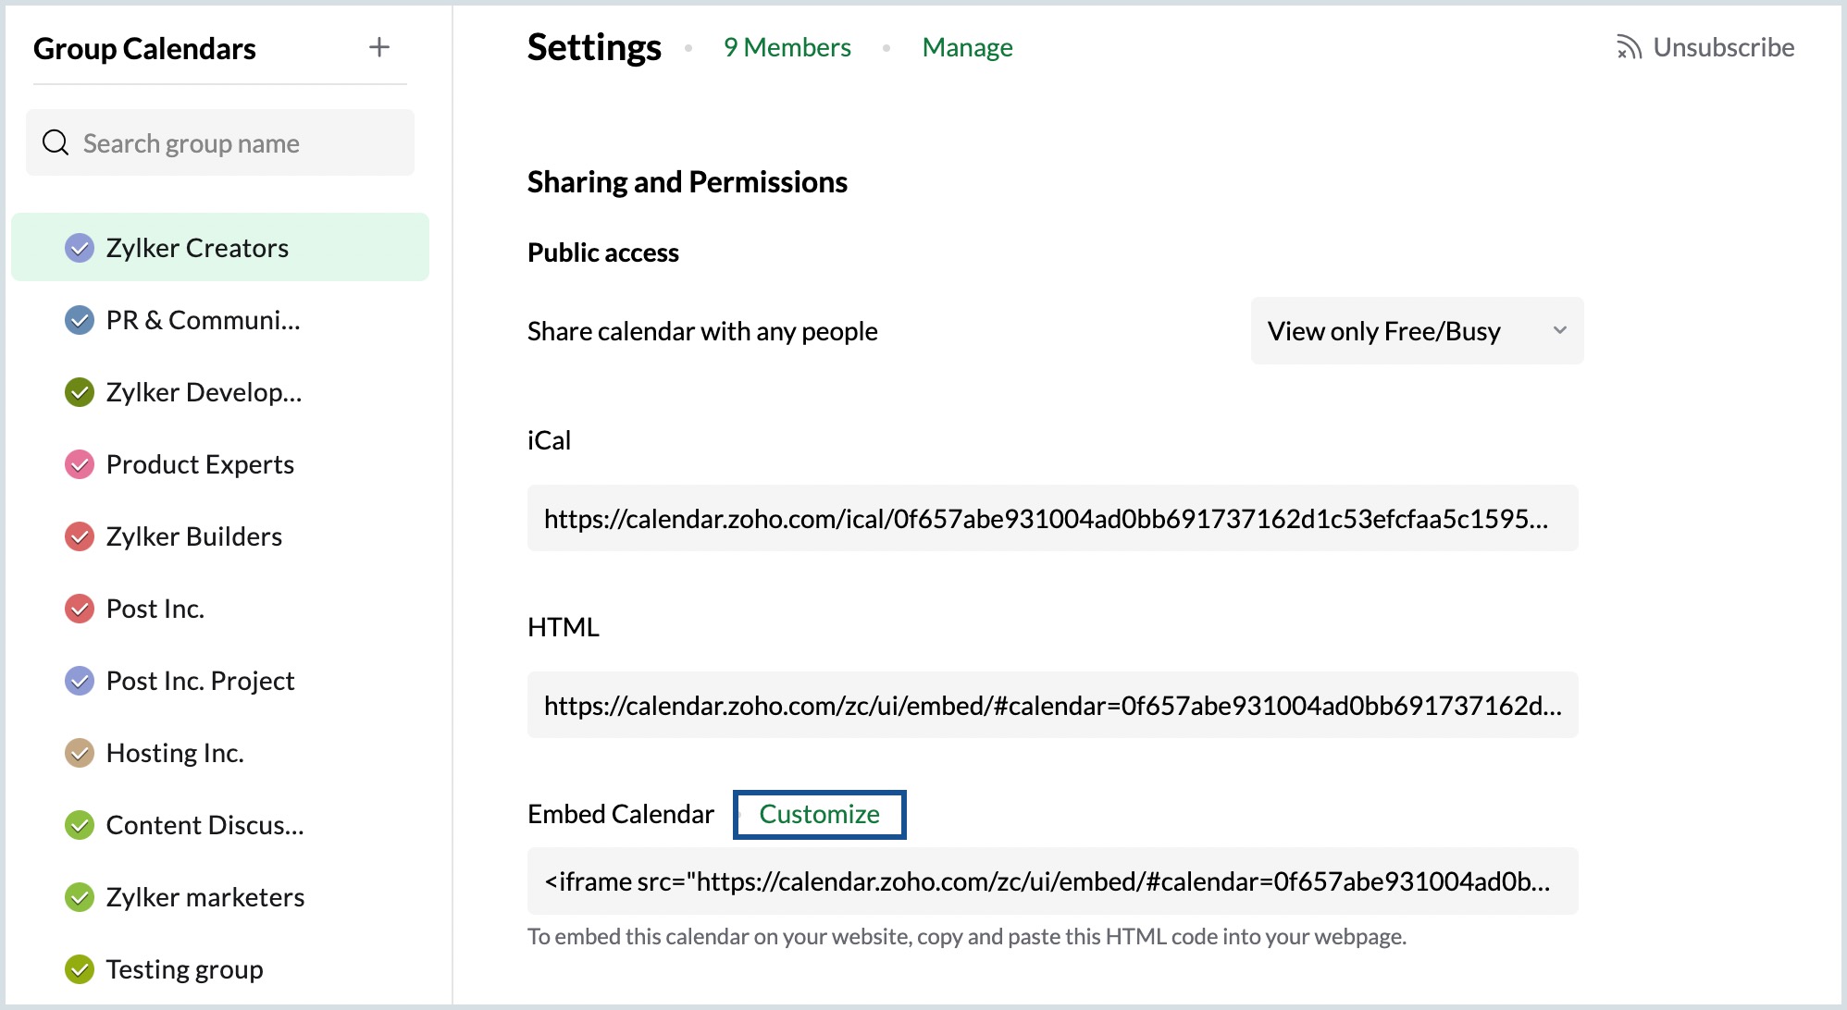
Task: Toggle Zylker Develop... calendar checkmark
Action: click(80, 392)
